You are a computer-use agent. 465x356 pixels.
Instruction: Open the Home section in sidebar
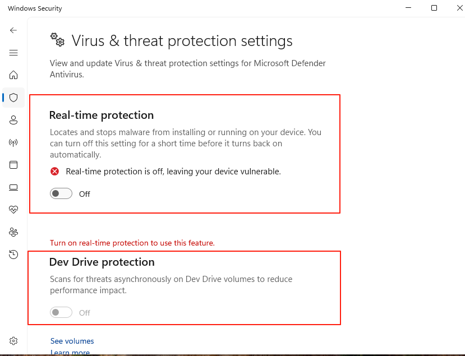coord(13,75)
